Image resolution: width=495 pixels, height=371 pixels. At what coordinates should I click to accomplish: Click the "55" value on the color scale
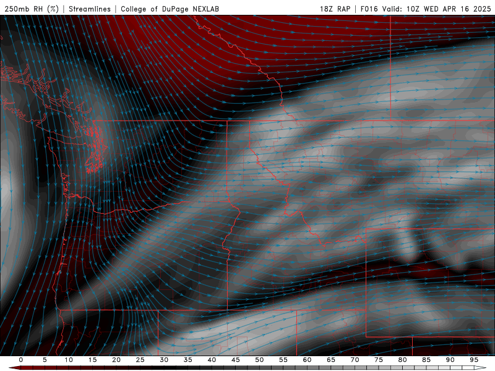point(283,360)
